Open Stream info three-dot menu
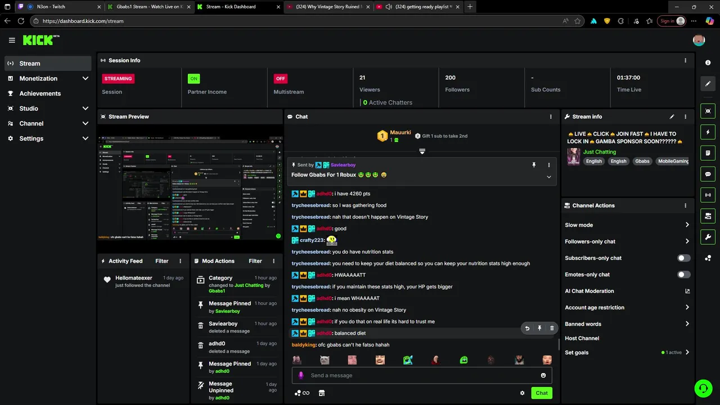The height and width of the screenshot is (405, 720). pos(685,116)
